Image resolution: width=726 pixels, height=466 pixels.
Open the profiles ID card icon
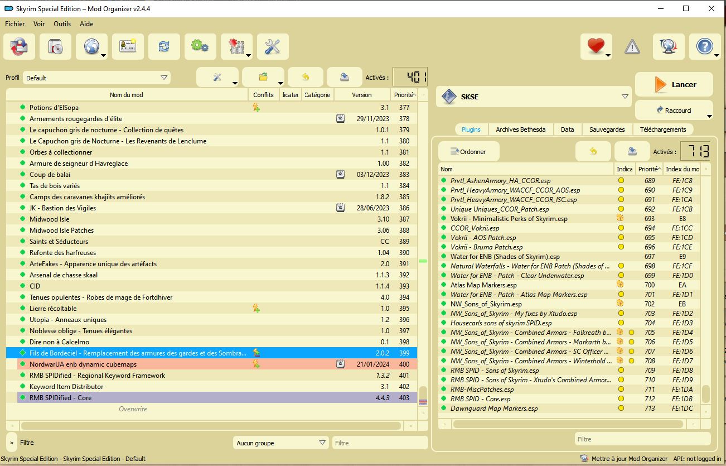coord(128,46)
